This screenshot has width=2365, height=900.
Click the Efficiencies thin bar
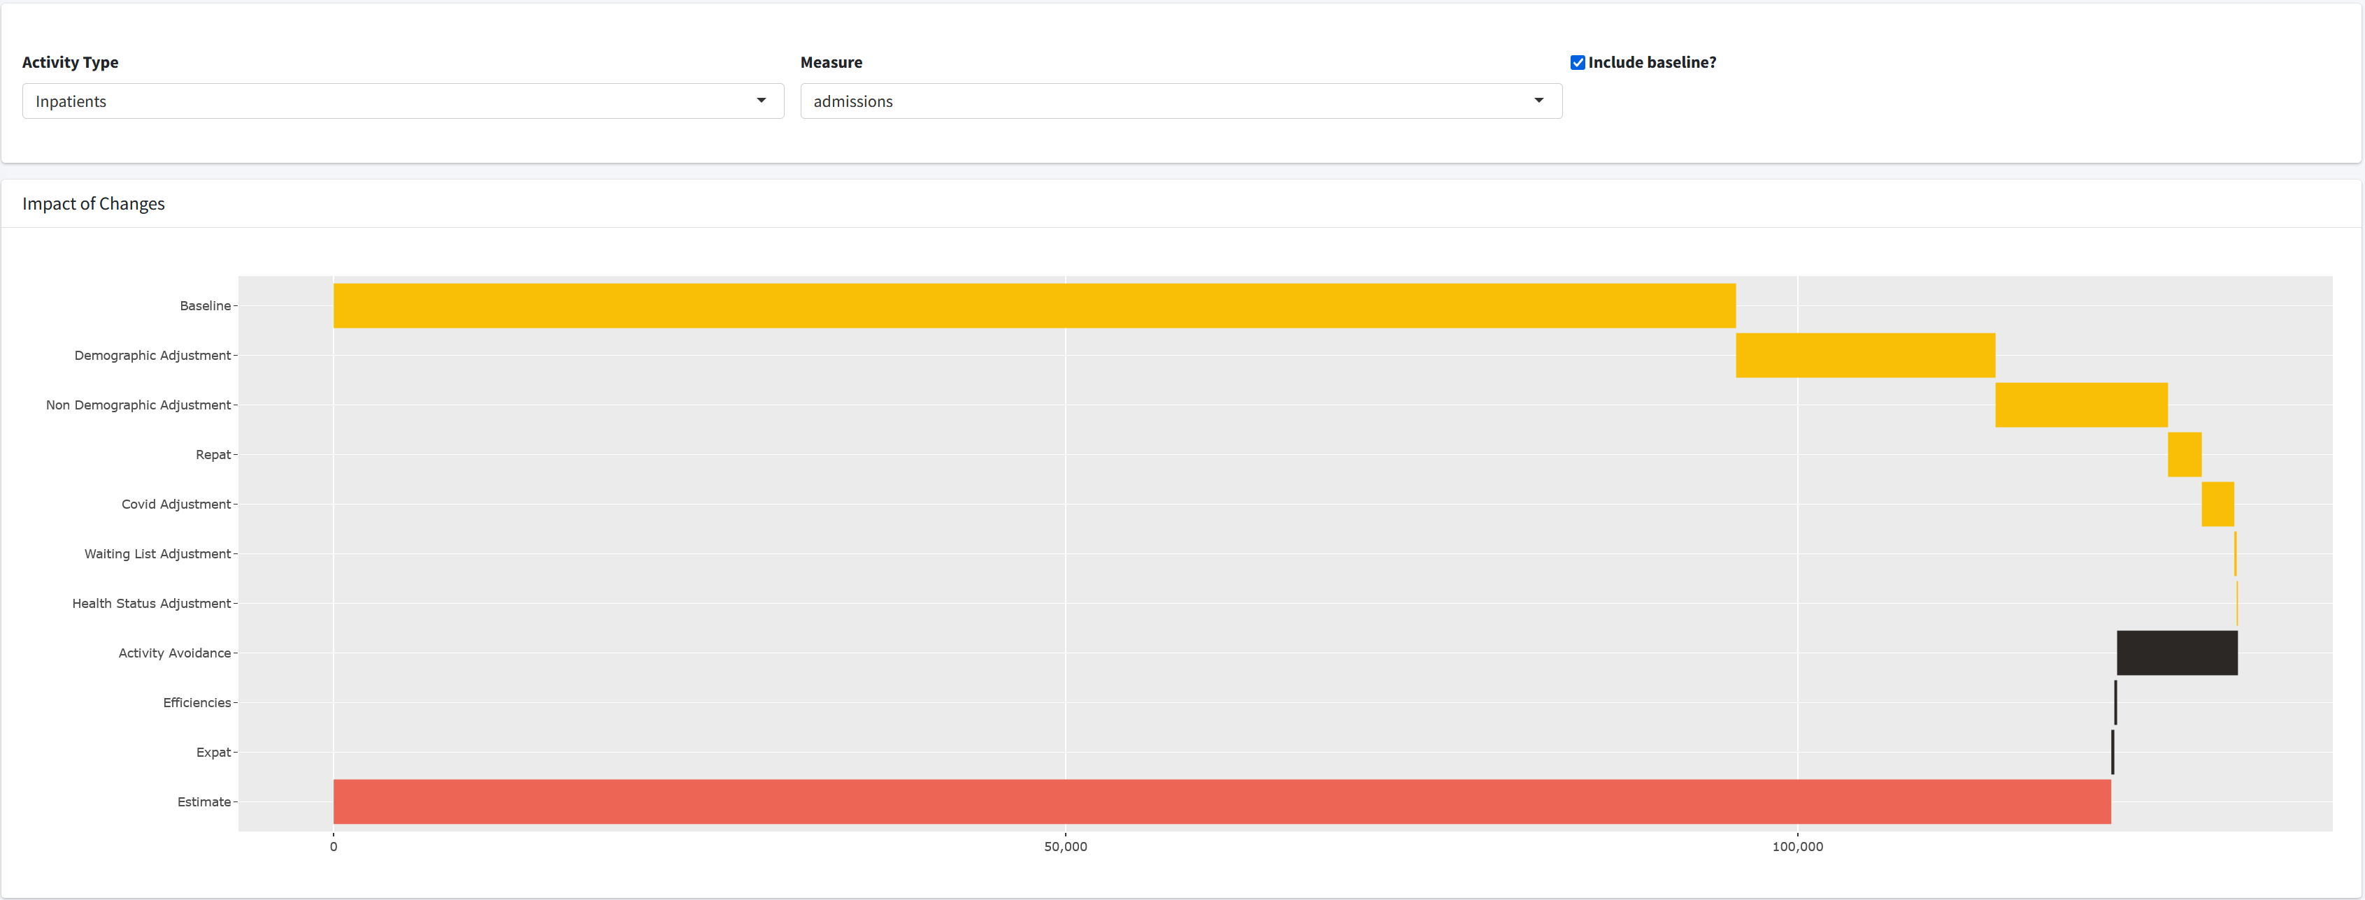[2115, 702]
